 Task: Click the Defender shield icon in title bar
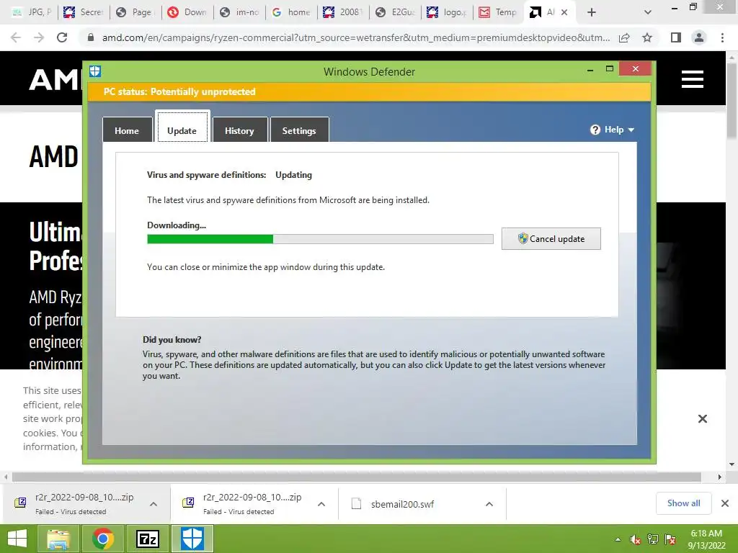click(95, 71)
